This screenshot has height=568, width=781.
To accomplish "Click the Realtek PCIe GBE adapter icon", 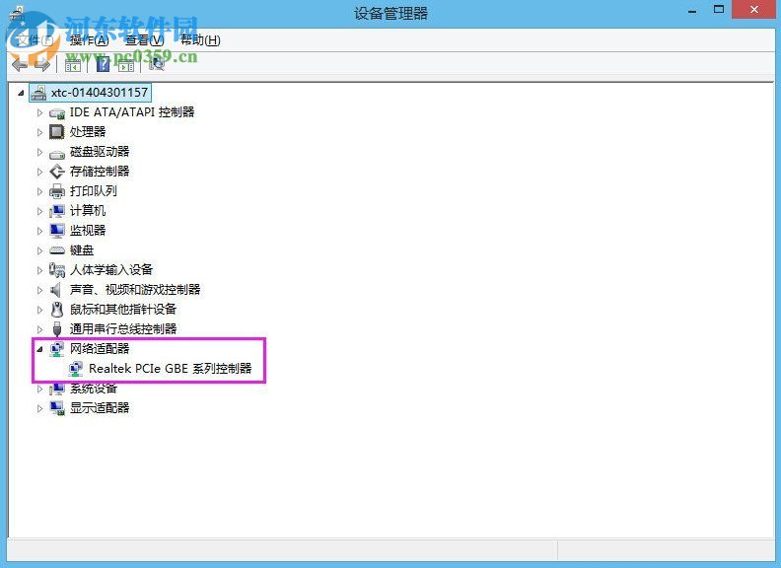I will (x=76, y=368).
